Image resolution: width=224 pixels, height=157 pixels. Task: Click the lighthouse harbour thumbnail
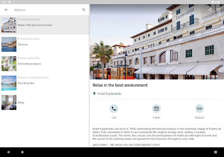click(x=9, y=44)
